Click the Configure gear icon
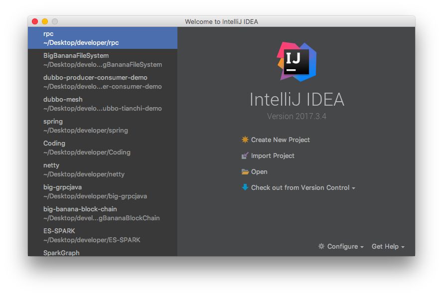The image size is (443, 296). pyautogui.click(x=321, y=246)
